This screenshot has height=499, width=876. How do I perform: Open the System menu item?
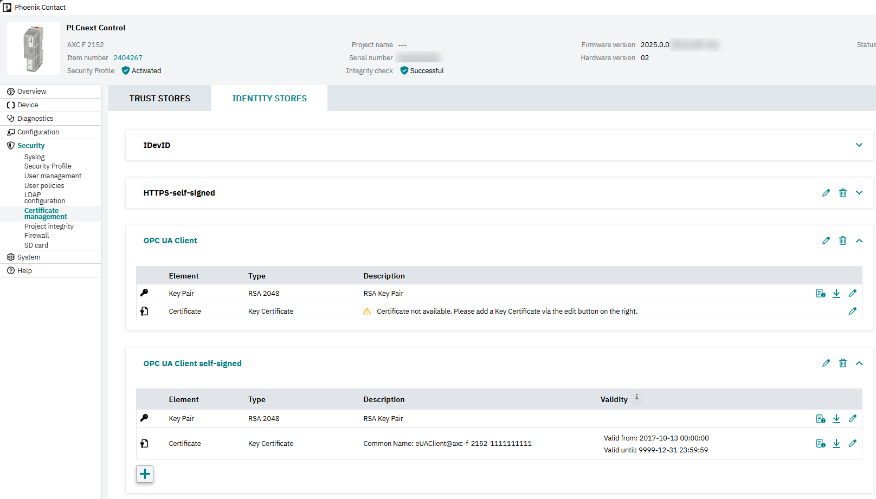point(50,257)
